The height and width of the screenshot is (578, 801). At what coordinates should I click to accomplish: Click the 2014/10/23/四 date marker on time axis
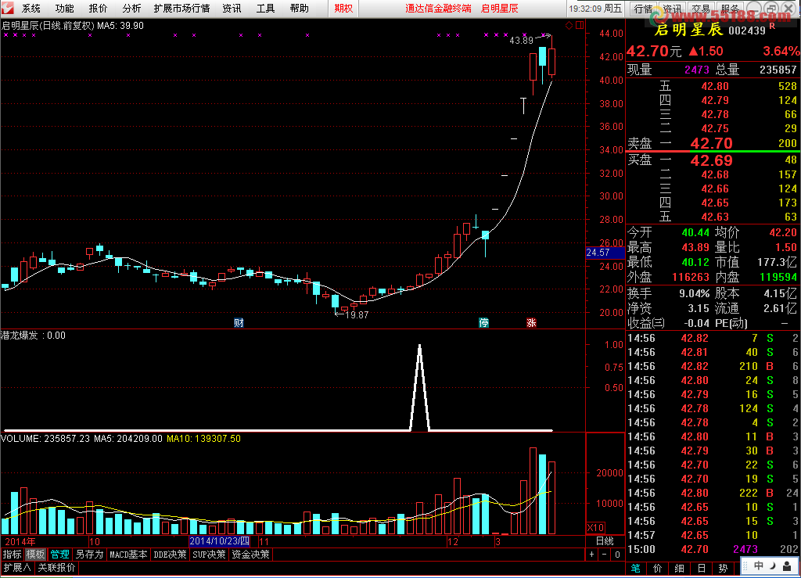click(220, 540)
